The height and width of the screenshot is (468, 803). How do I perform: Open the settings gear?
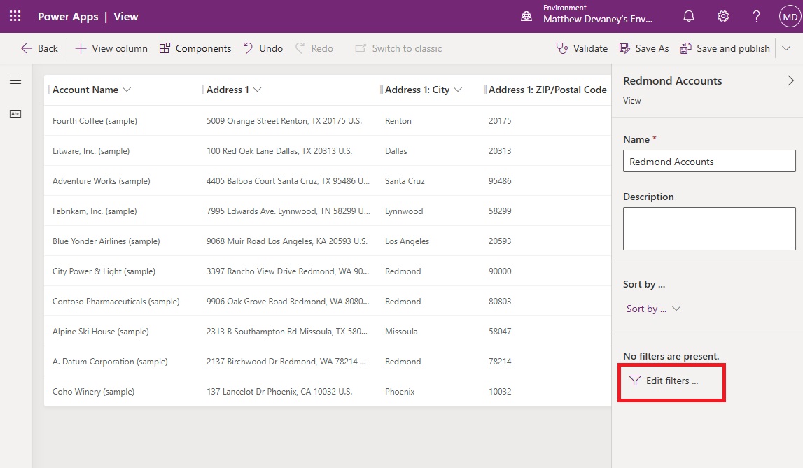click(x=723, y=16)
